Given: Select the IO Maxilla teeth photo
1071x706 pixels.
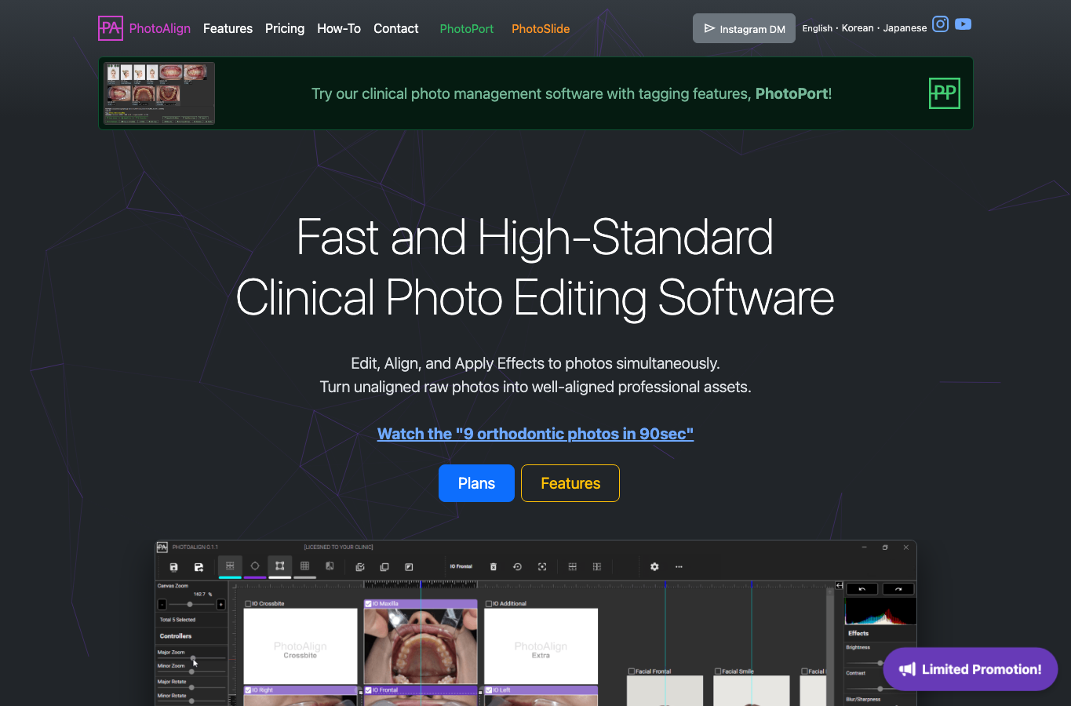Looking at the screenshot, I should tap(421, 646).
